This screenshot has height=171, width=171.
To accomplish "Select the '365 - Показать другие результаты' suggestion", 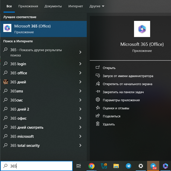I will coord(44,53).
